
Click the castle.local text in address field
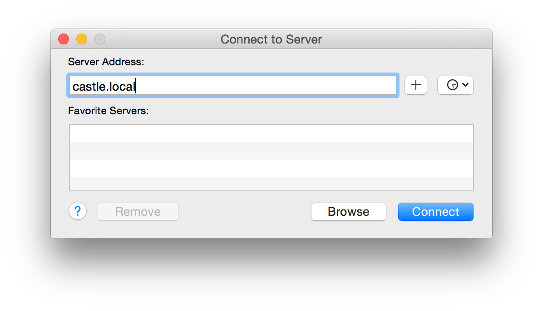point(104,86)
